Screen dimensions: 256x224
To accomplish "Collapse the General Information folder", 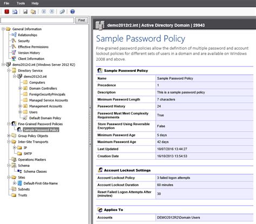I will pos(3,29).
